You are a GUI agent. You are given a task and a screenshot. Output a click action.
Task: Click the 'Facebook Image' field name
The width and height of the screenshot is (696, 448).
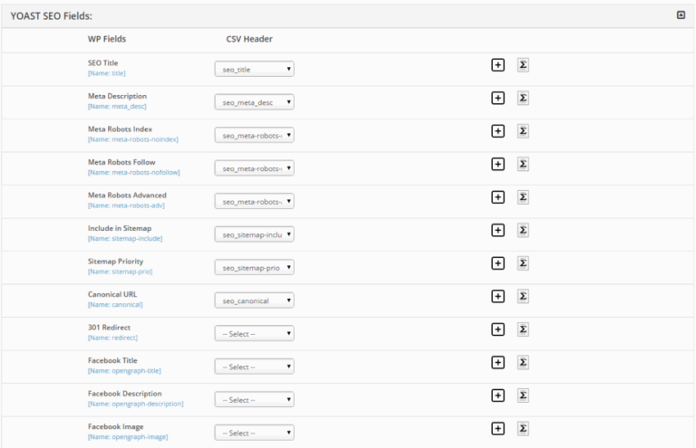click(115, 426)
